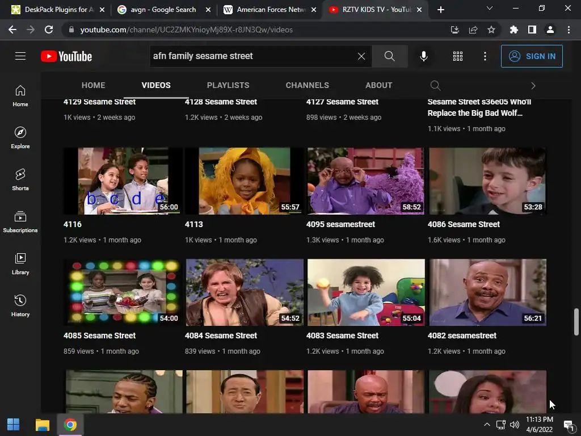
Task: Open the 4086 Sesame Street video title
Action: point(464,224)
